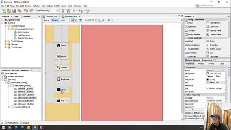
Task: Click the background color swatch property
Action: [x=208, y=73]
